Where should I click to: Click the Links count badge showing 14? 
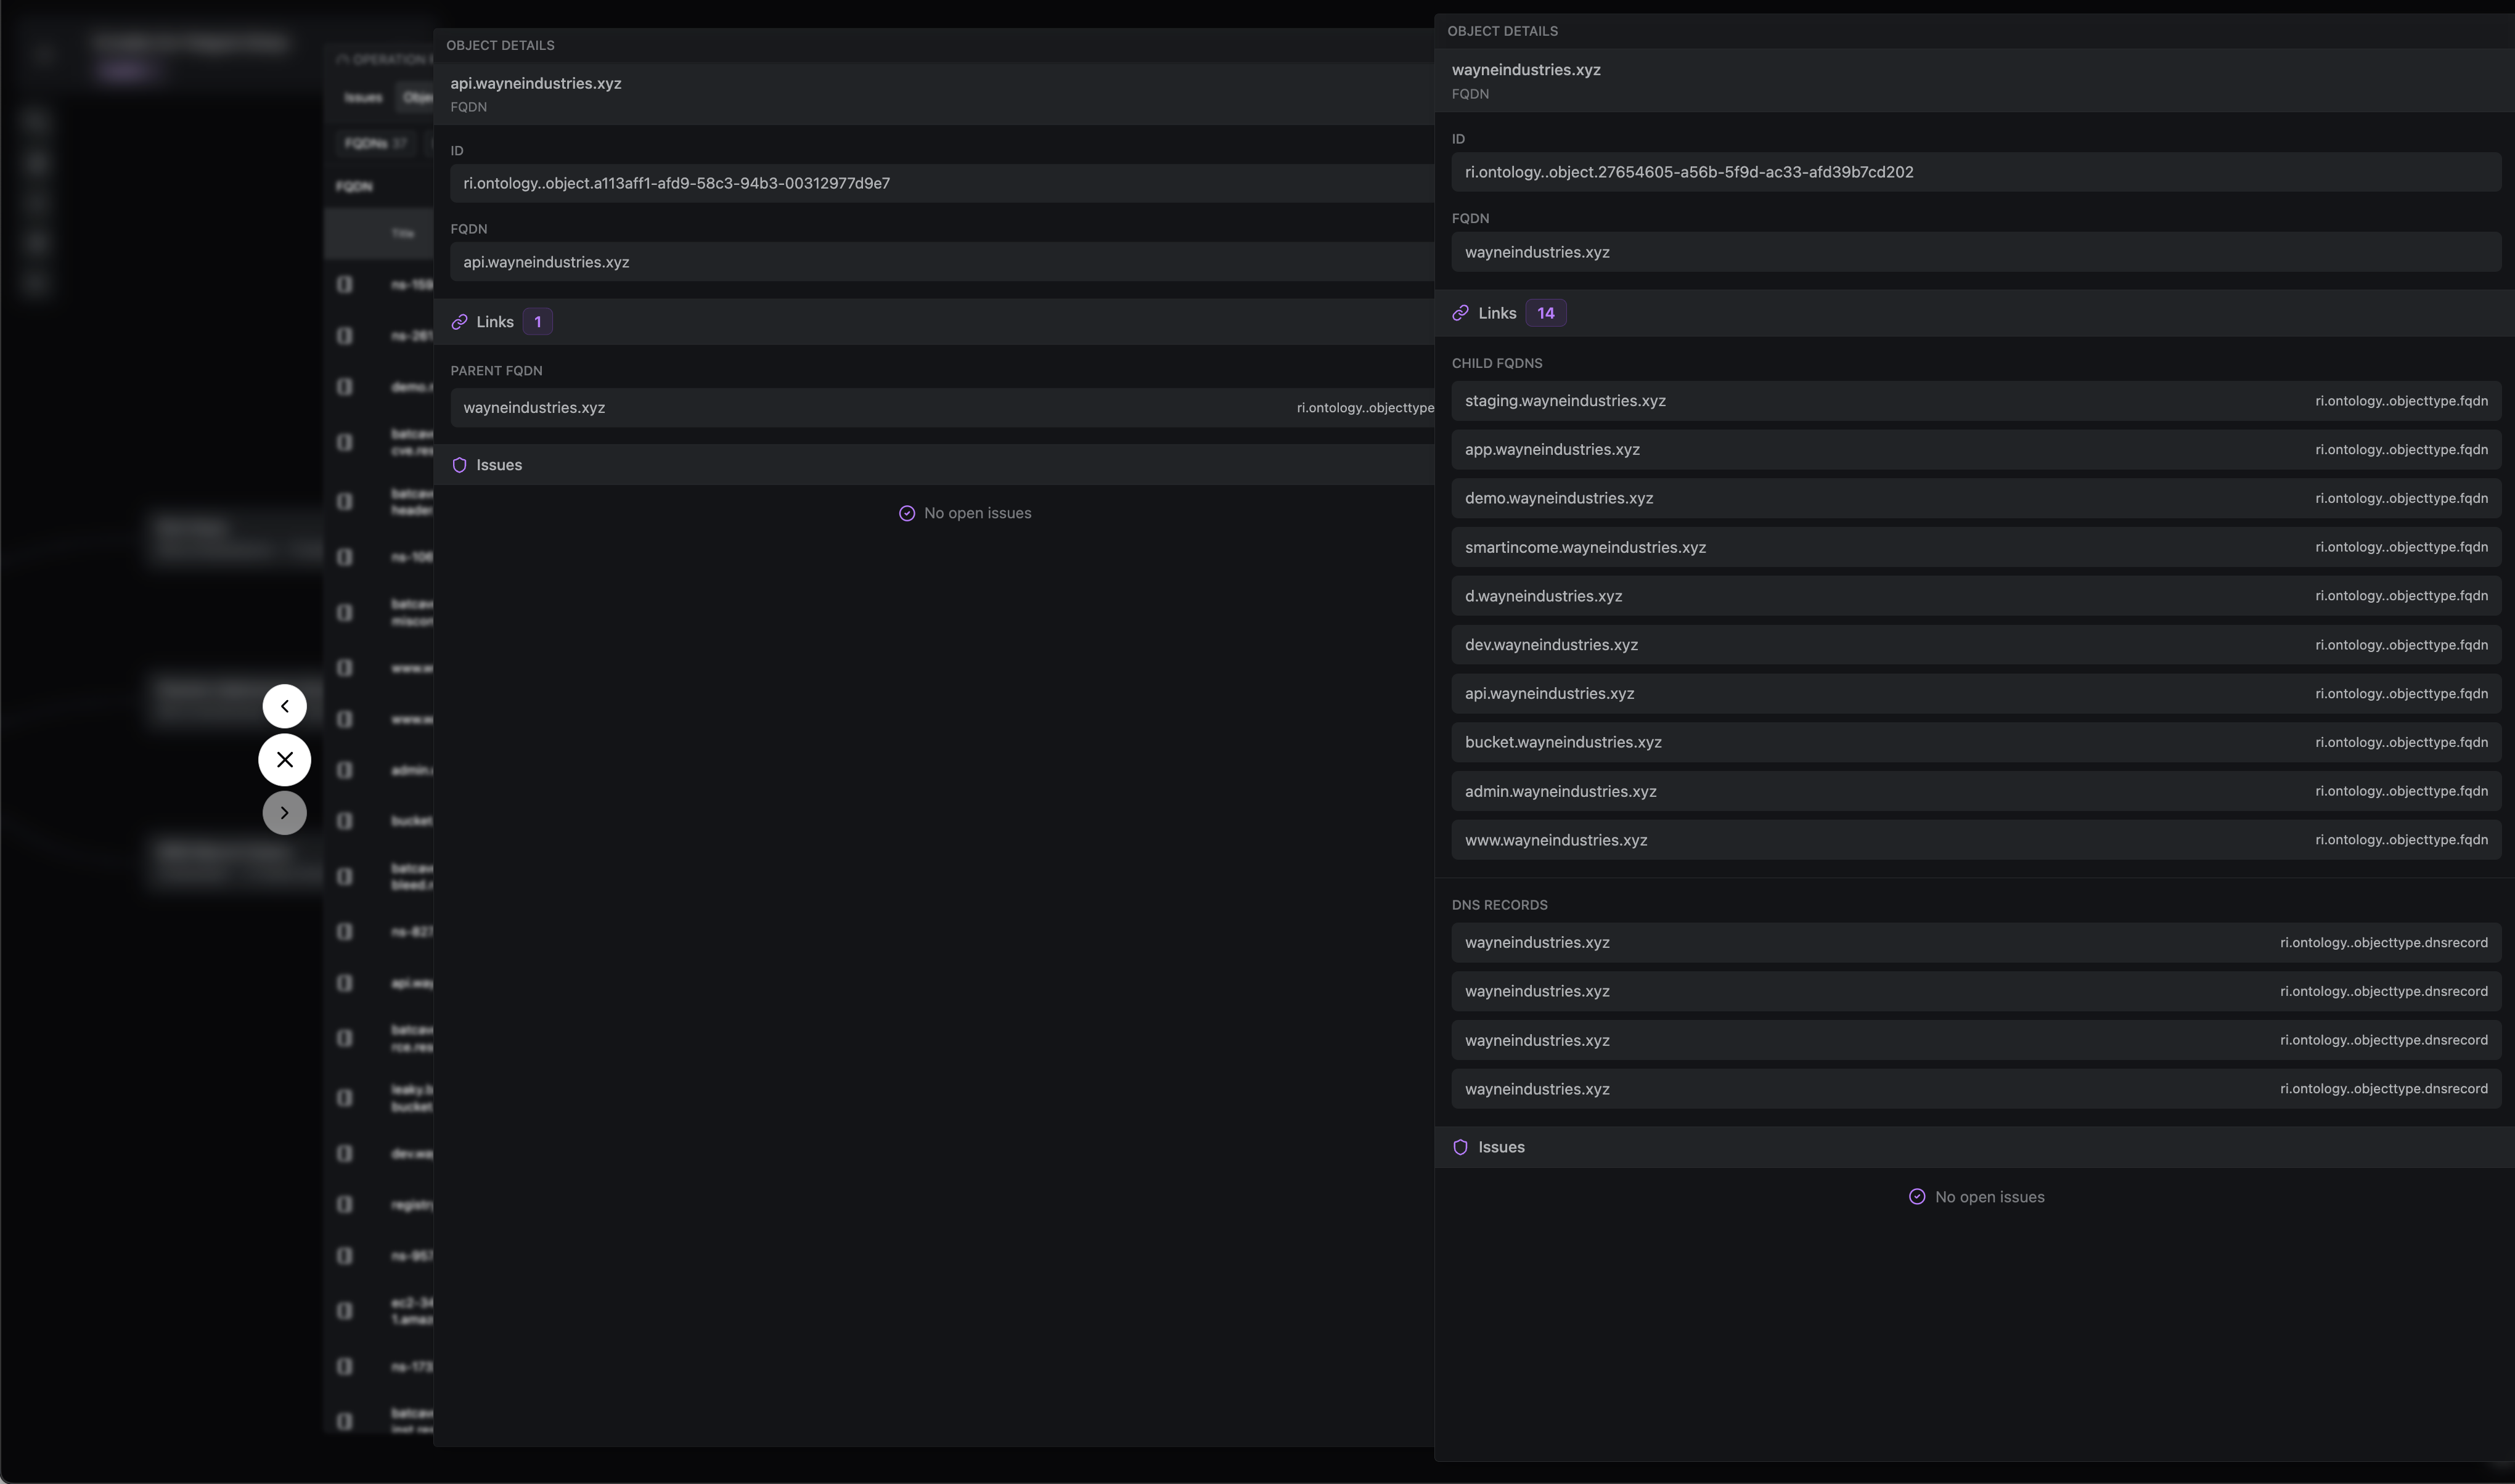(x=1545, y=313)
